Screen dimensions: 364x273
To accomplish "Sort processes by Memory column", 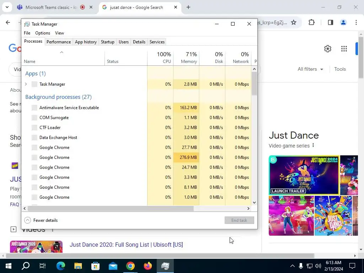I will click(186, 58).
